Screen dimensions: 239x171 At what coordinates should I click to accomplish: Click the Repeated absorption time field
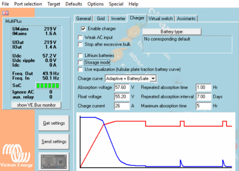203,87
